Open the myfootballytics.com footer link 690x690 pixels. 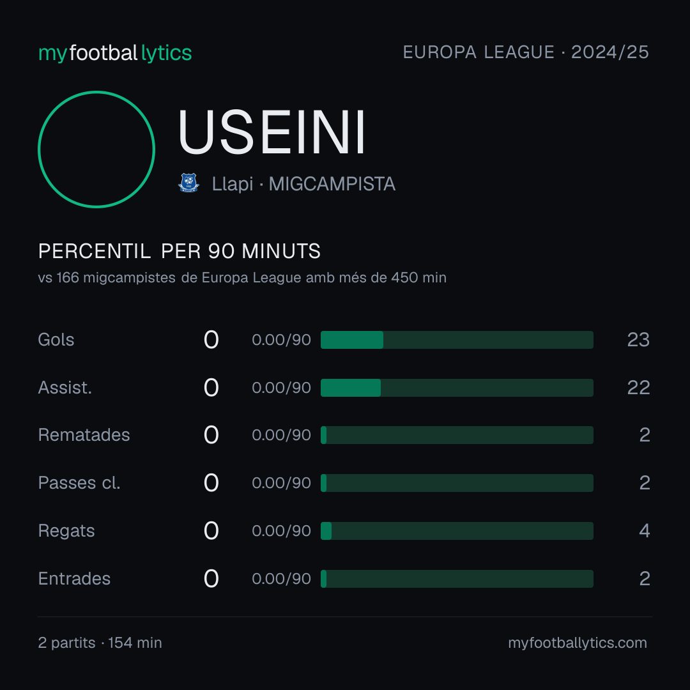pos(578,643)
